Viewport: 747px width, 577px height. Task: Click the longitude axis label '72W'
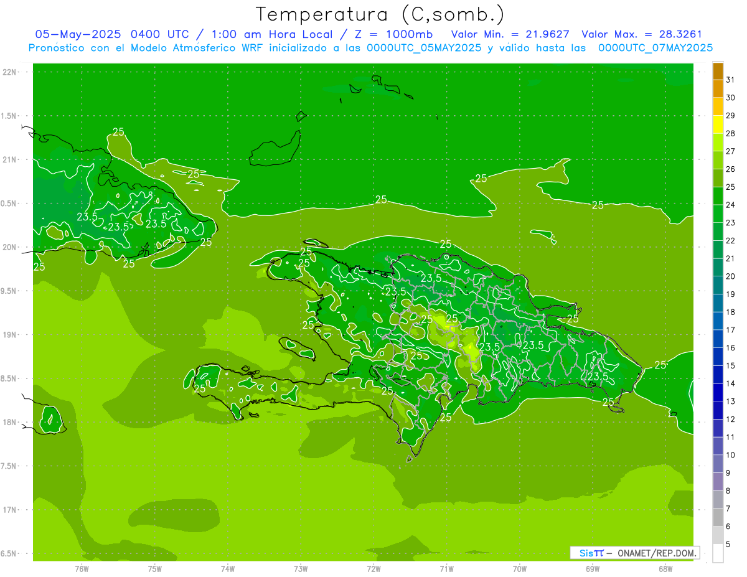pos(374,569)
